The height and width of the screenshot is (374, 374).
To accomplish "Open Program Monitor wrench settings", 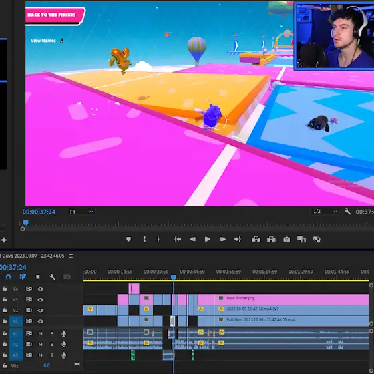I will [x=347, y=211].
